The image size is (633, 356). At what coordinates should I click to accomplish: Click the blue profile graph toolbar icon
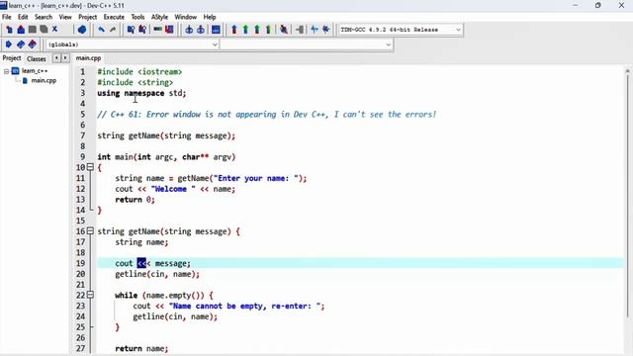(315, 30)
